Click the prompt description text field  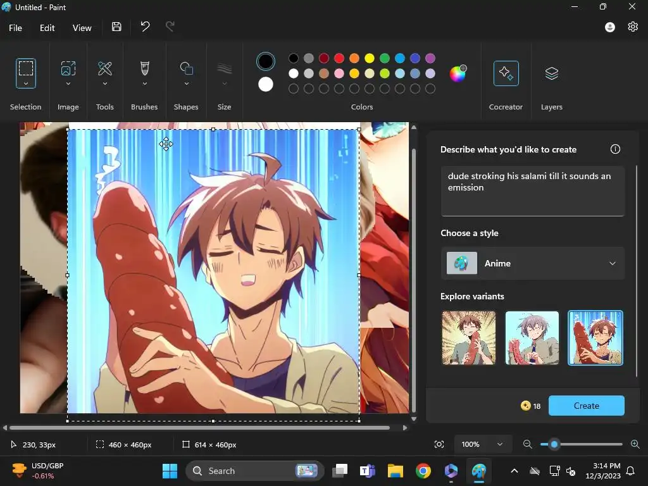coord(532,191)
